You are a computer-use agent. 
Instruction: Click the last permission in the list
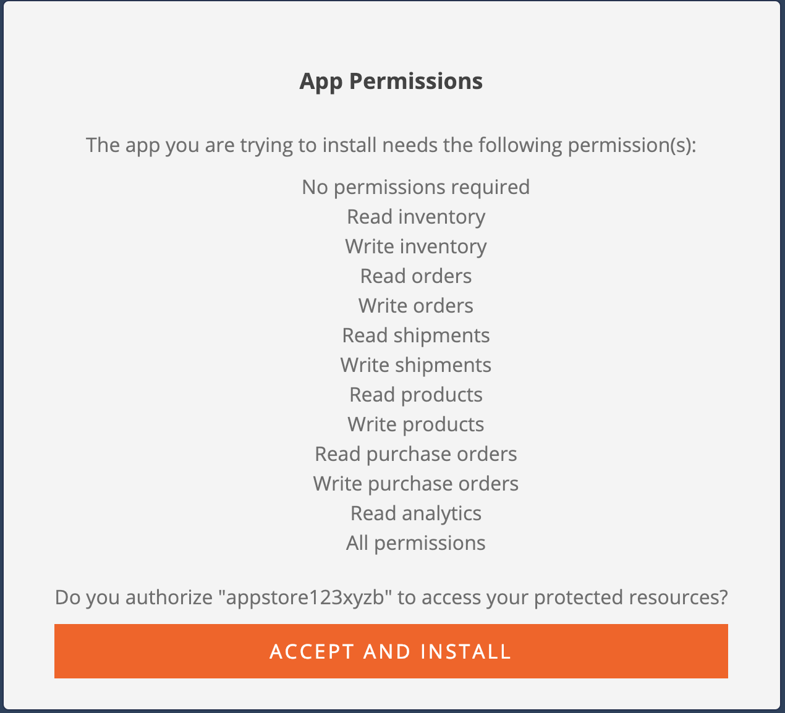pyautogui.click(x=415, y=542)
